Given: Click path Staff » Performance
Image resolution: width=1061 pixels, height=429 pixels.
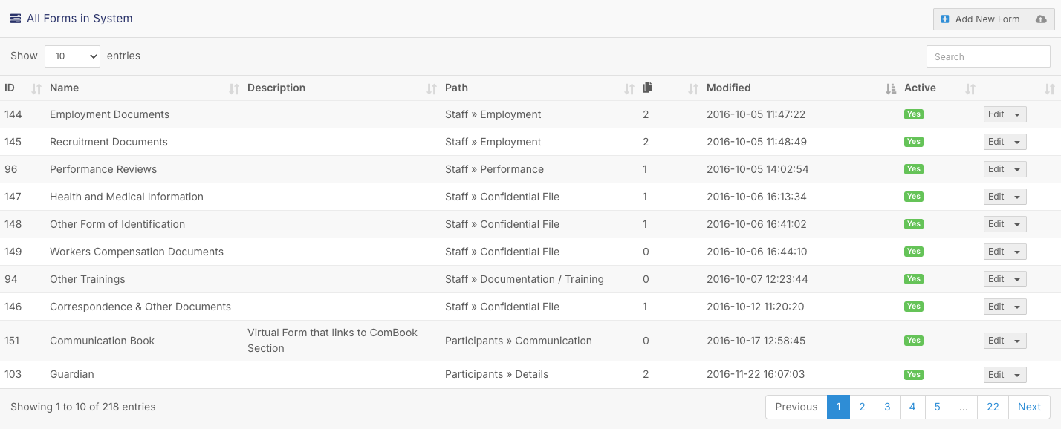Looking at the screenshot, I should pos(494,169).
